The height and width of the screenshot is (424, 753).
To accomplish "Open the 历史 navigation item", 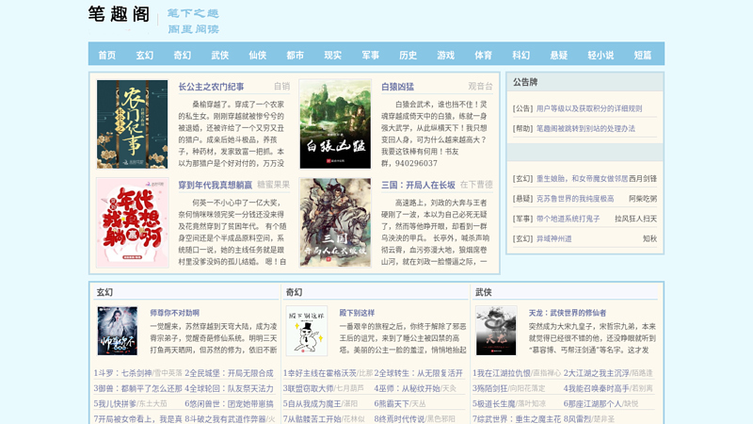I will tap(408, 56).
